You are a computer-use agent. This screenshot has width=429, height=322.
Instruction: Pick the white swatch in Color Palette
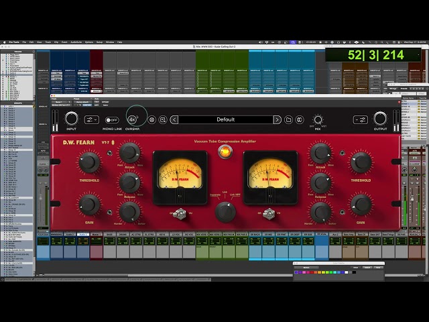347,272
